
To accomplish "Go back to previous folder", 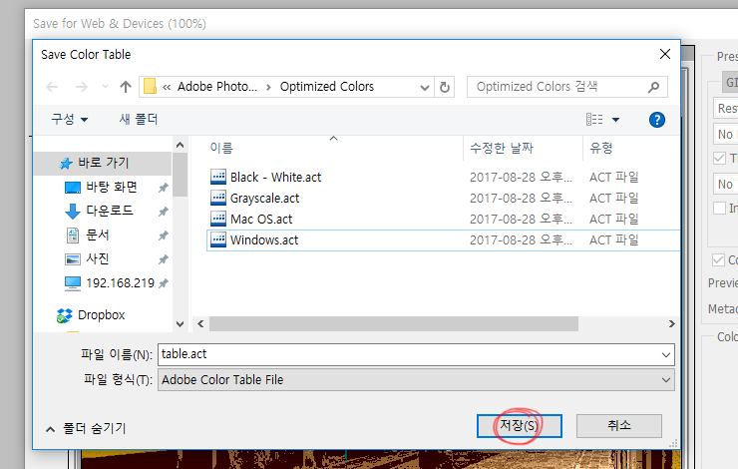I will click(x=52, y=87).
